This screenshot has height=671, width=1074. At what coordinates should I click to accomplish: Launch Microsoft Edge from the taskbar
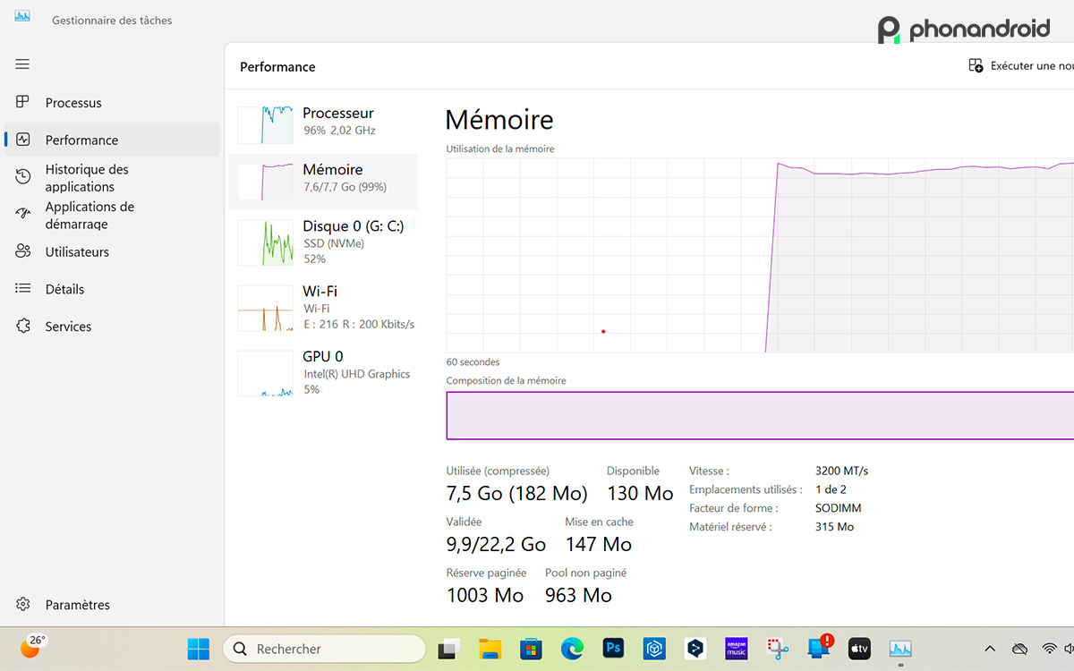[x=572, y=648]
